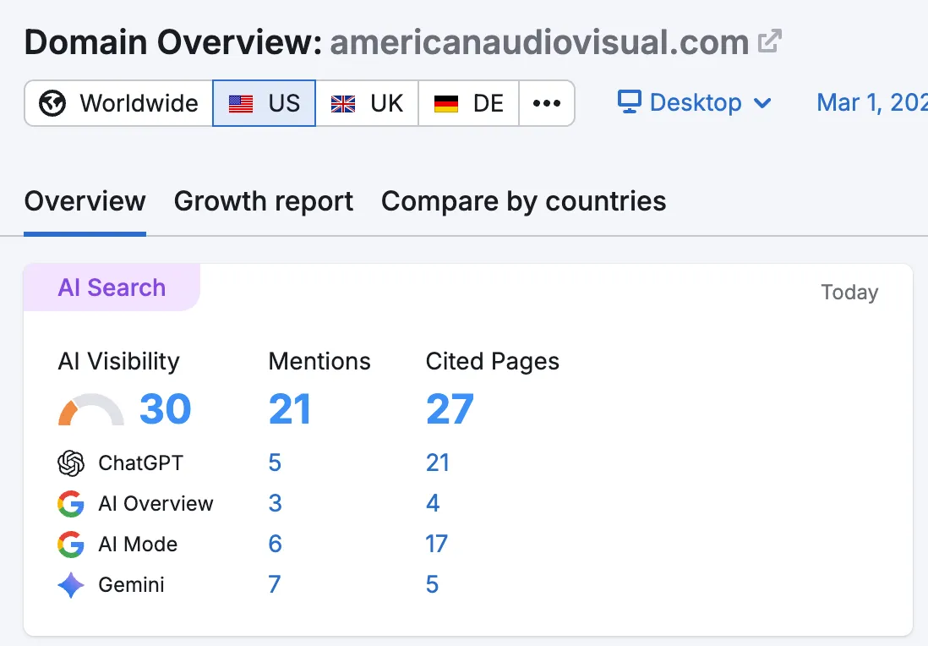This screenshot has height=646, width=928.
Task: Enable the Worldwide region filter
Action: coord(117,102)
